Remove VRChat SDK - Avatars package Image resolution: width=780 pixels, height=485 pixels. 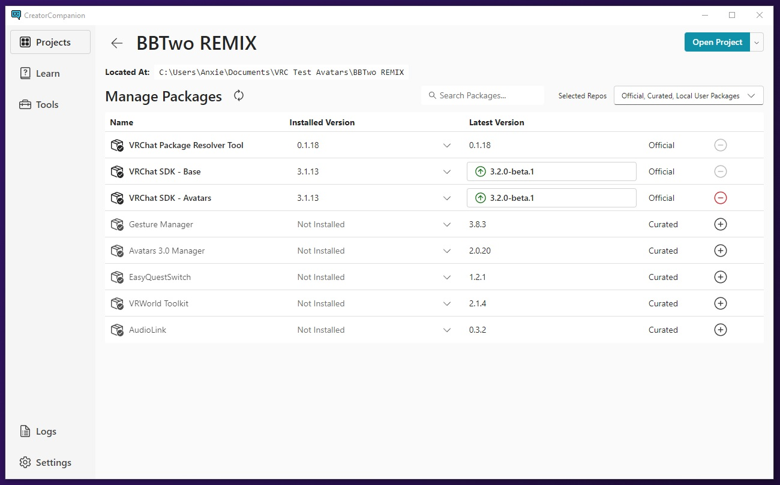click(721, 198)
